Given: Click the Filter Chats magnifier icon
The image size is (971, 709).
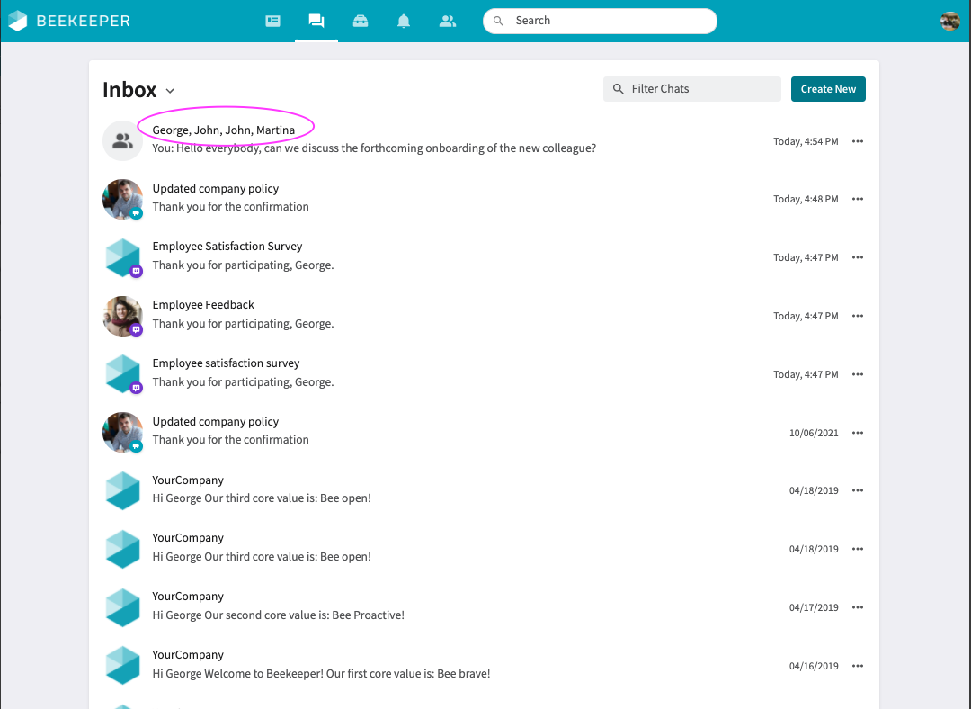Looking at the screenshot, I should pos(618,89).
